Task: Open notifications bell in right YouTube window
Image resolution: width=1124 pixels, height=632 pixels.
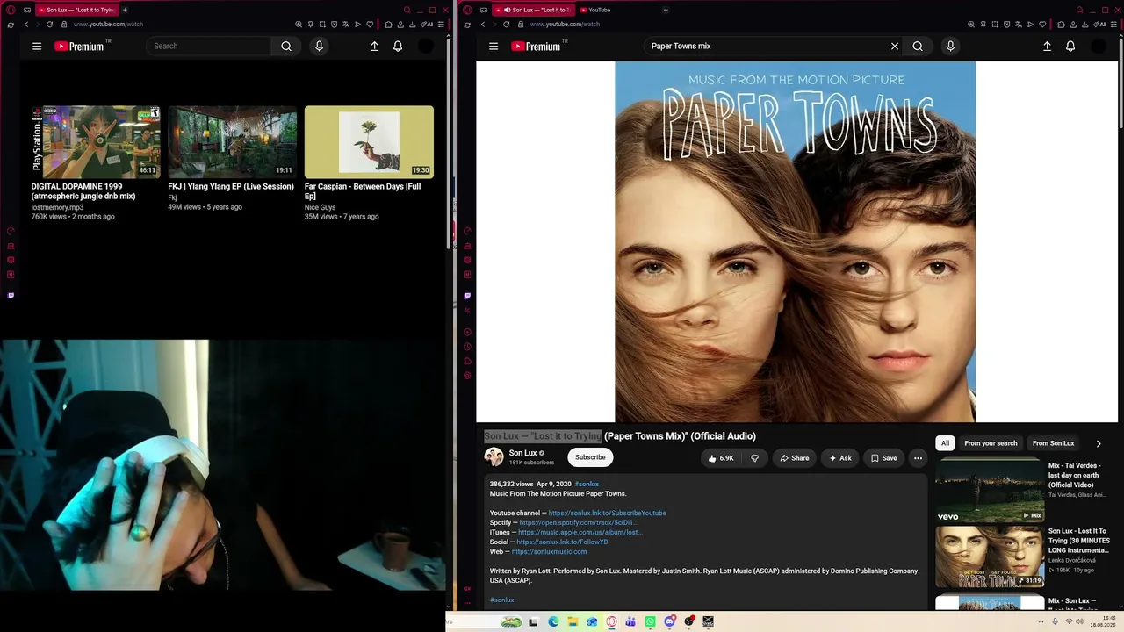Action: (1070, 47)
